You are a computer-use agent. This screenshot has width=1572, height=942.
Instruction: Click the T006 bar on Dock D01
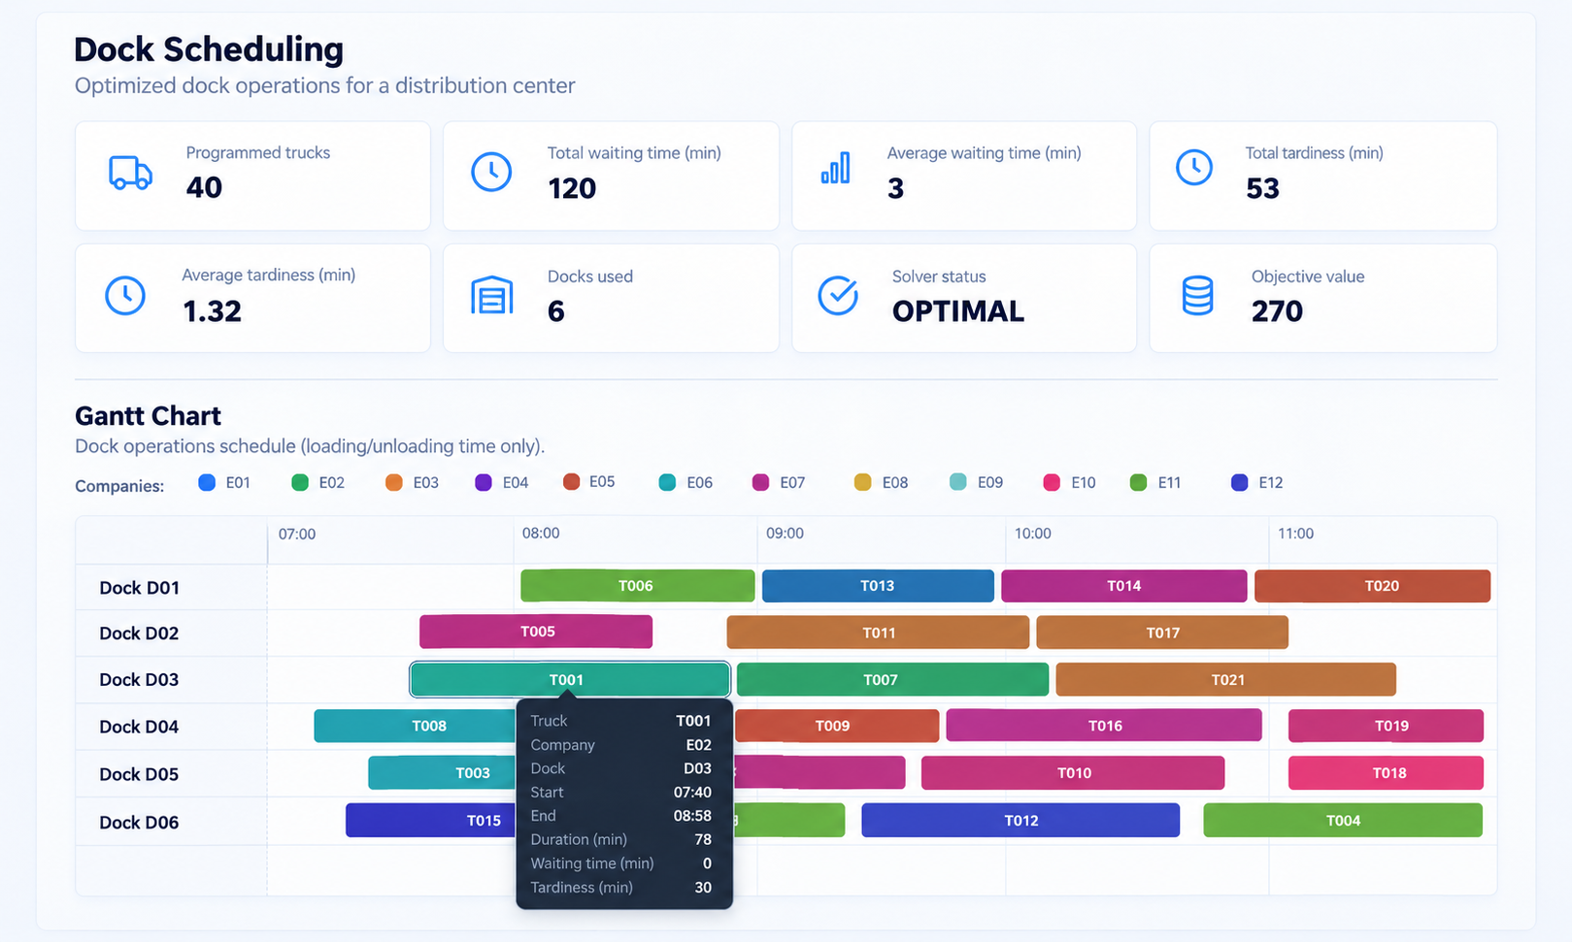click(x=637, y=586)
